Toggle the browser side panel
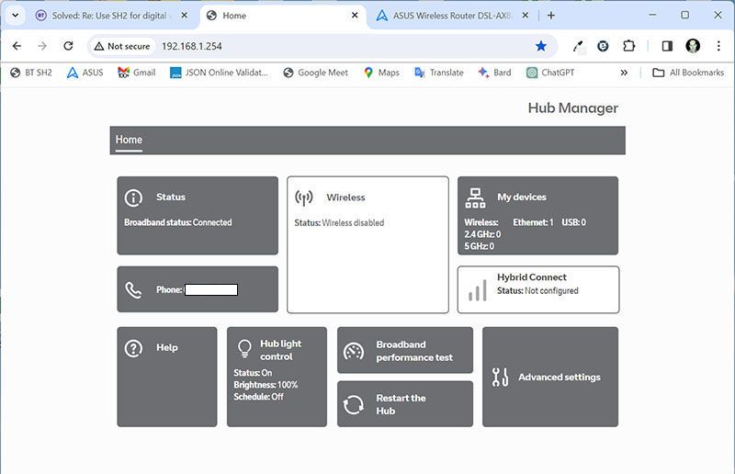The height and width of the screenshot is (474, 735). 667,46
